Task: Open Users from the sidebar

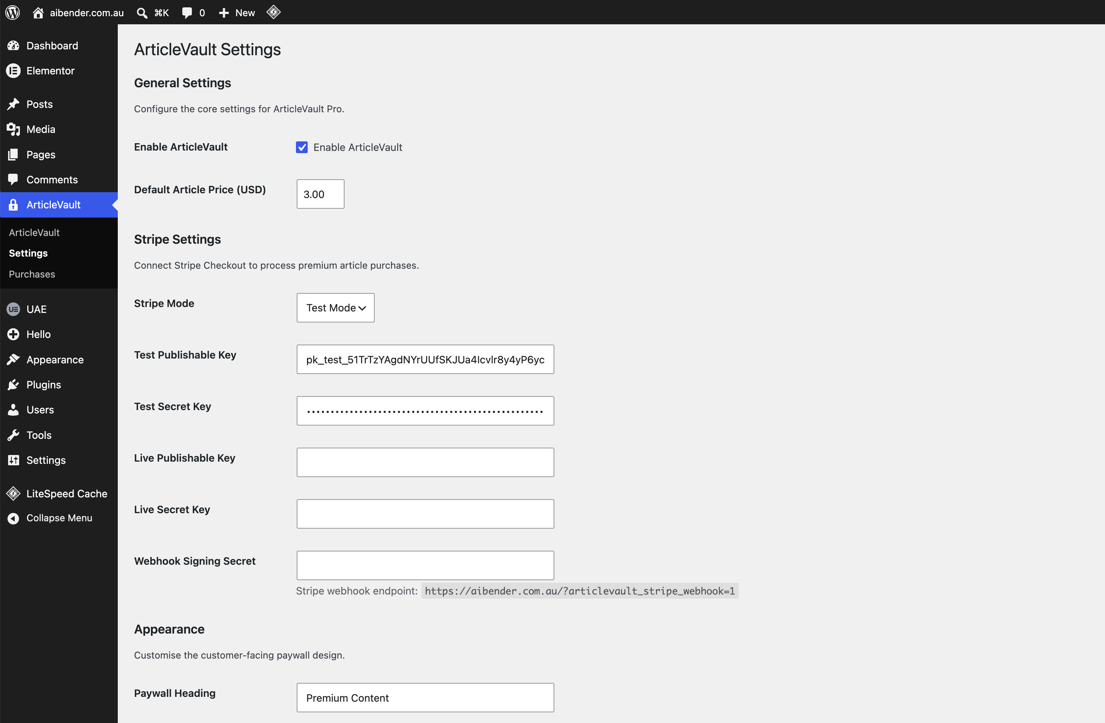Action: click(59, 410)
